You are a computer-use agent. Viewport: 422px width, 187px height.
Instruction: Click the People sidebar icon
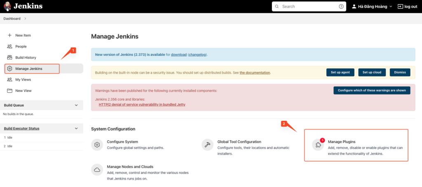tap(10, 46)
